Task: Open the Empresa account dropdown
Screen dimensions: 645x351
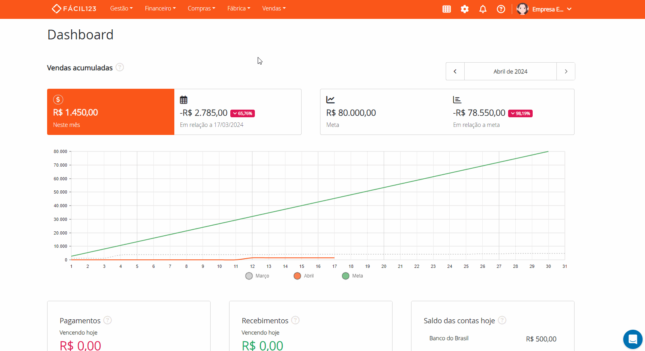Action: click(x=552, y=9)
